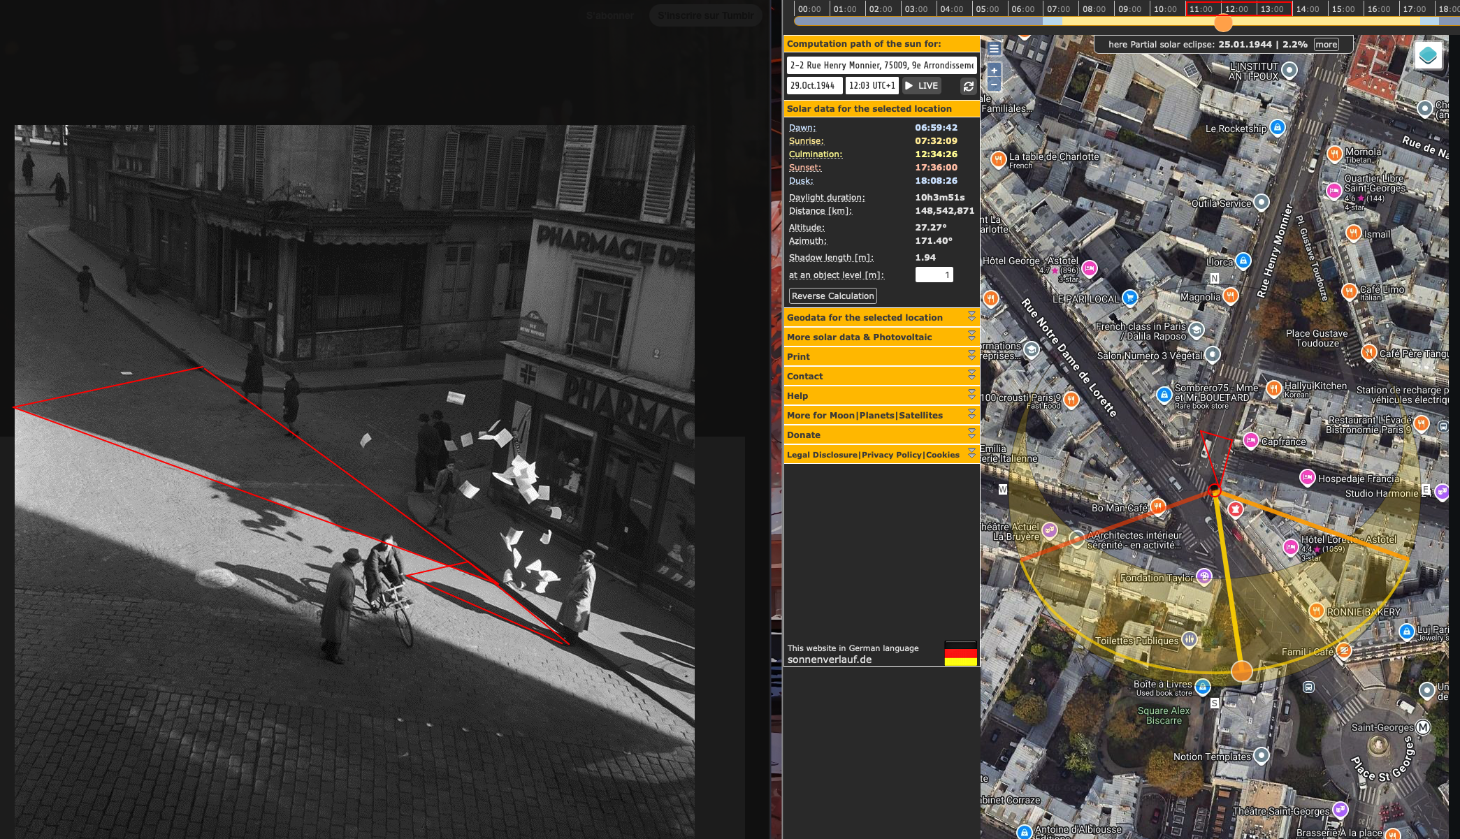The image size is (1460, 839).
Task: Select the RONNIE BAKERY marker
Action: 1316,611
